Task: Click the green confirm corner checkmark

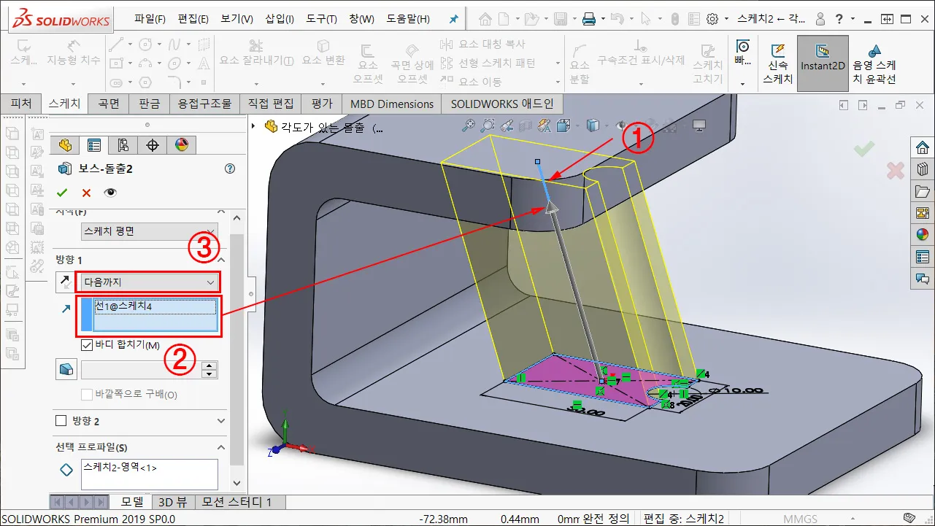Action: point(863,149)
